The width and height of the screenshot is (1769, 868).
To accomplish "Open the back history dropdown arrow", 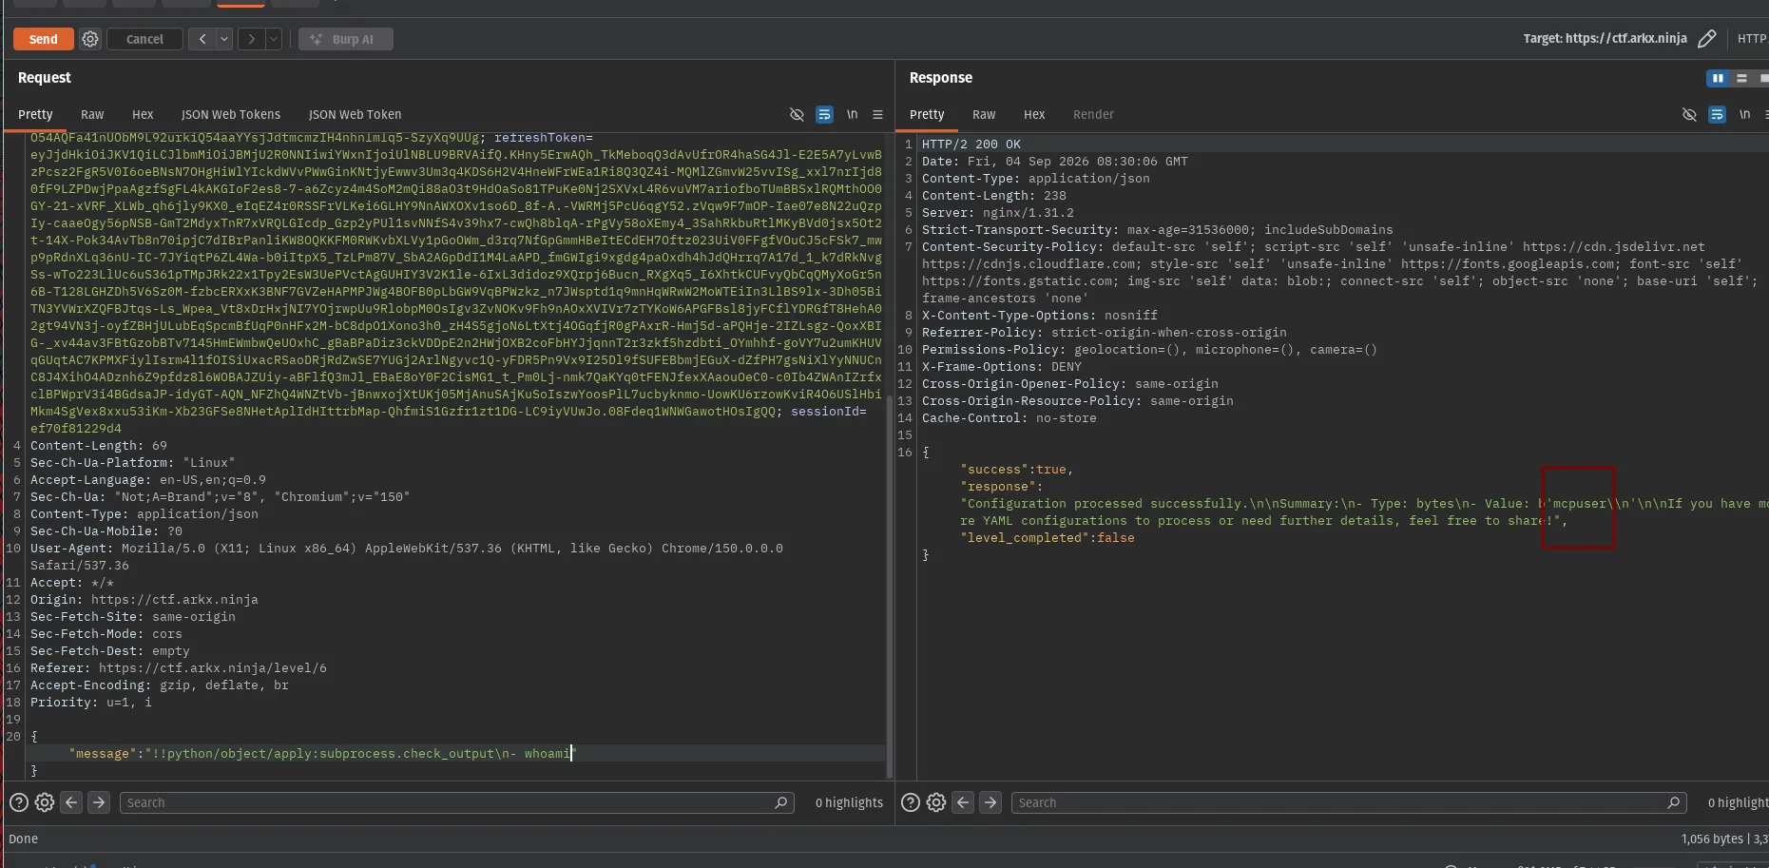I will pos(224,39).
